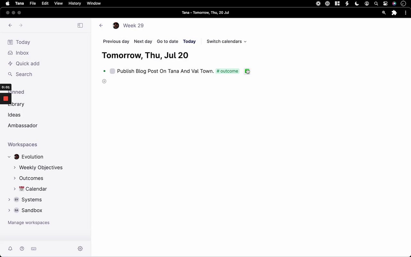Click Publish Blog Post node text
Screen dimensions: 411x257
coord(165,71)
